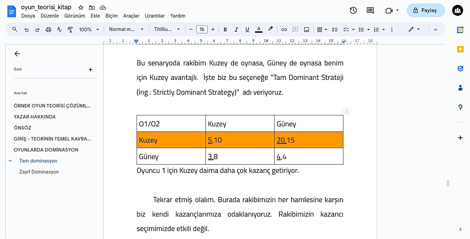The height and width of the screenshot is (239, 470).
Task: Toggle underline formatting
Action: (x=247, y=30)
